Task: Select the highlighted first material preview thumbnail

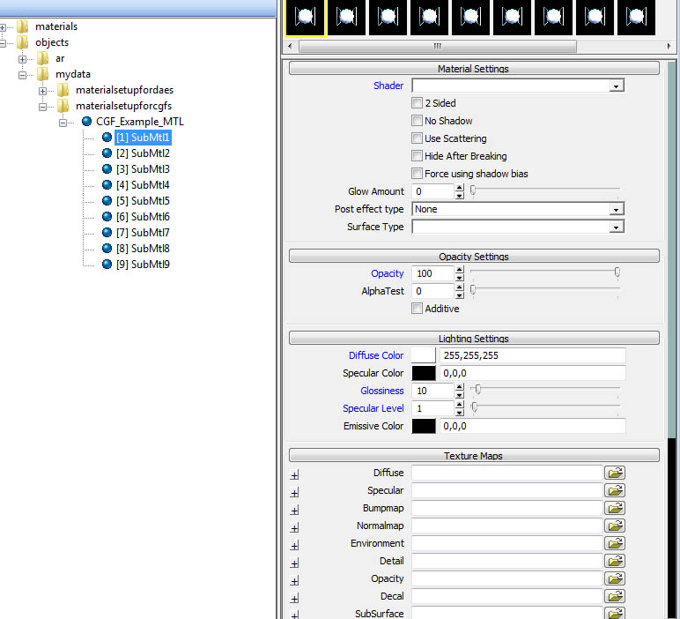Action: (x=305, y=18)
